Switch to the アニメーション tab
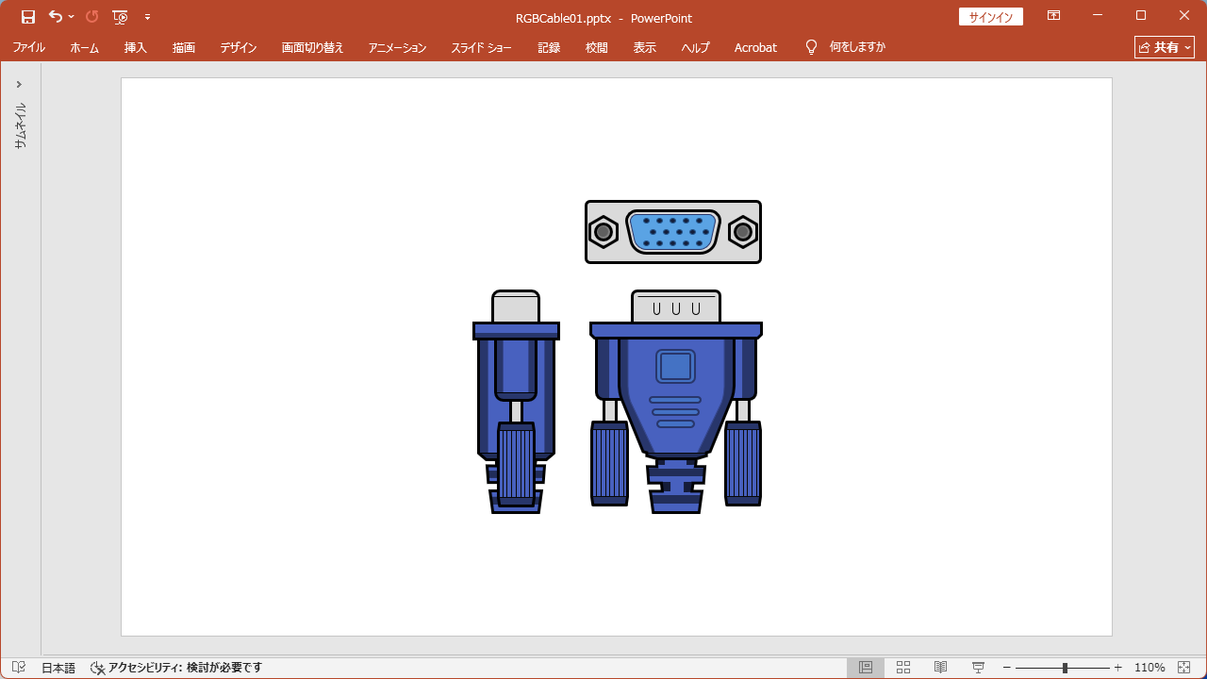This screenshot has width=1207, height=679. pyautogui.click(x=397, y=47)
